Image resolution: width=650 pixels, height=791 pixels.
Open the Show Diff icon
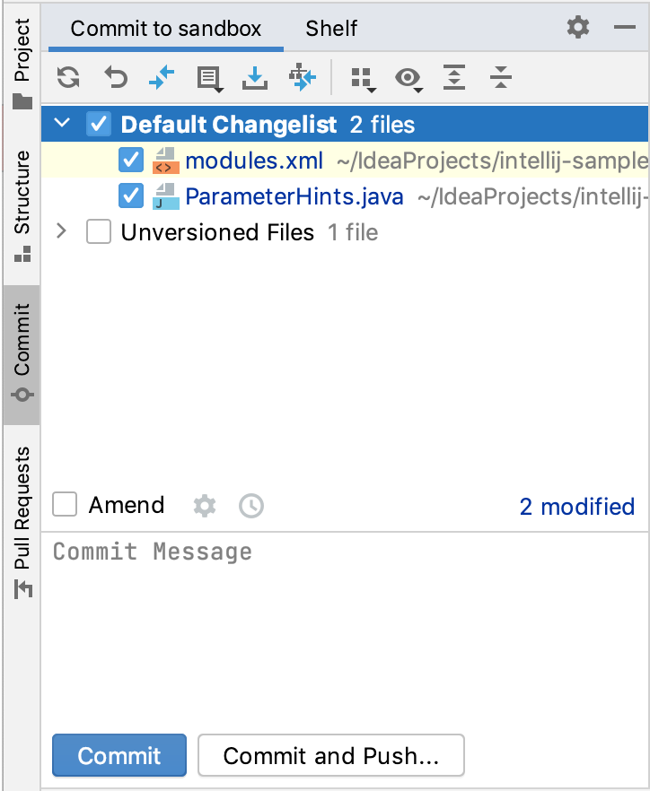(162, 78)
